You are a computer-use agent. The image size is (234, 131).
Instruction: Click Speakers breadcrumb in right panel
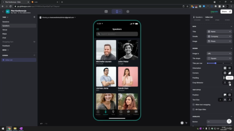[199, 17]
